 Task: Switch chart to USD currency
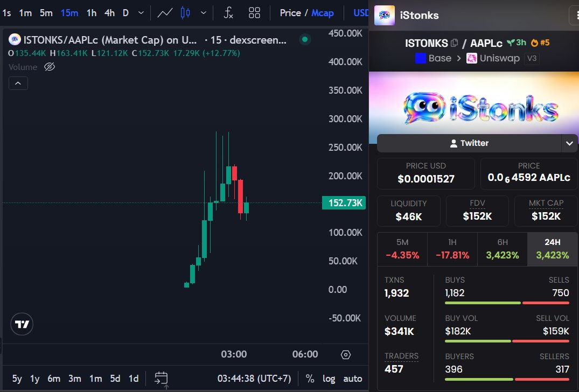pos(361,13)
